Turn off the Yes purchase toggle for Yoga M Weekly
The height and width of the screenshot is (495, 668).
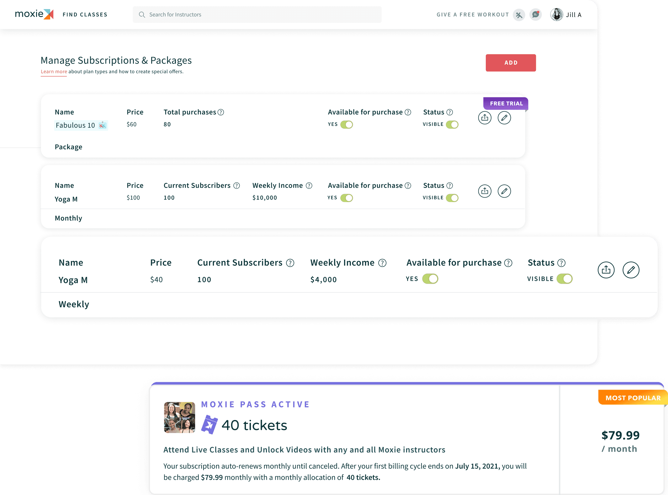point(430,279)
